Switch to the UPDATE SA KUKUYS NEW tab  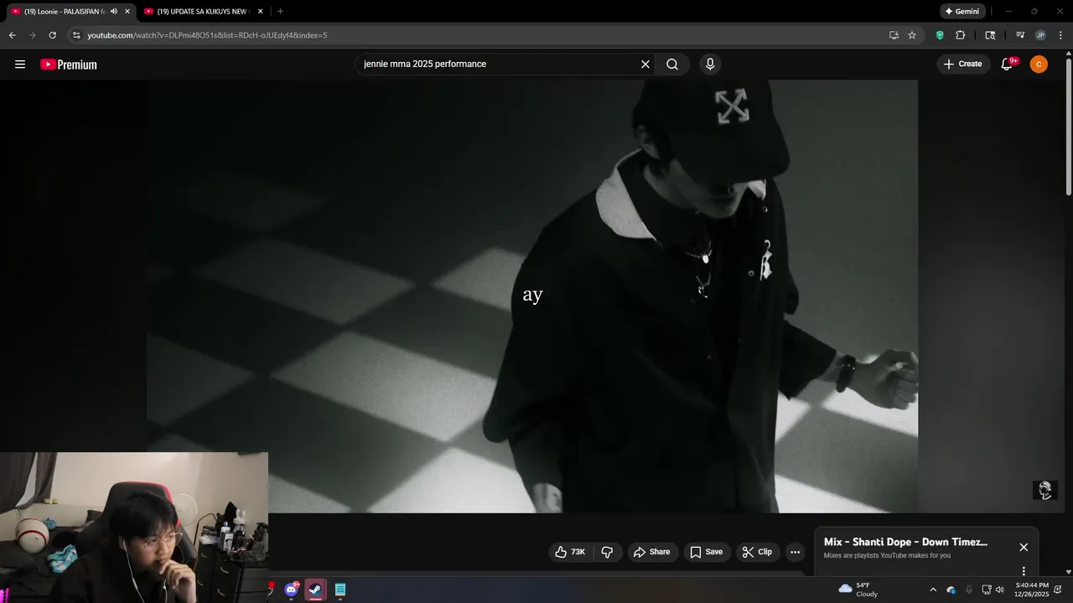pos(204,12)
